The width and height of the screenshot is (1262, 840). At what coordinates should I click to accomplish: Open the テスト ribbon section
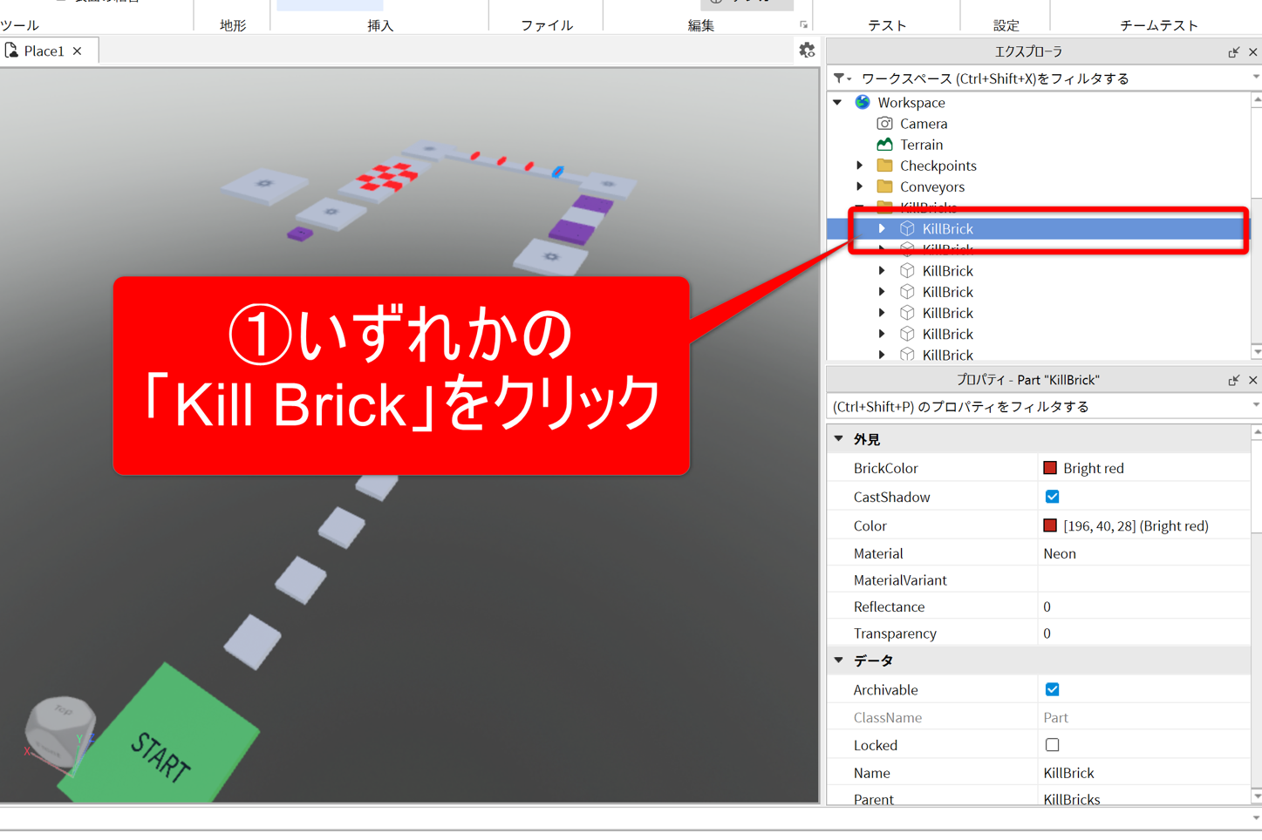(886, 25)
